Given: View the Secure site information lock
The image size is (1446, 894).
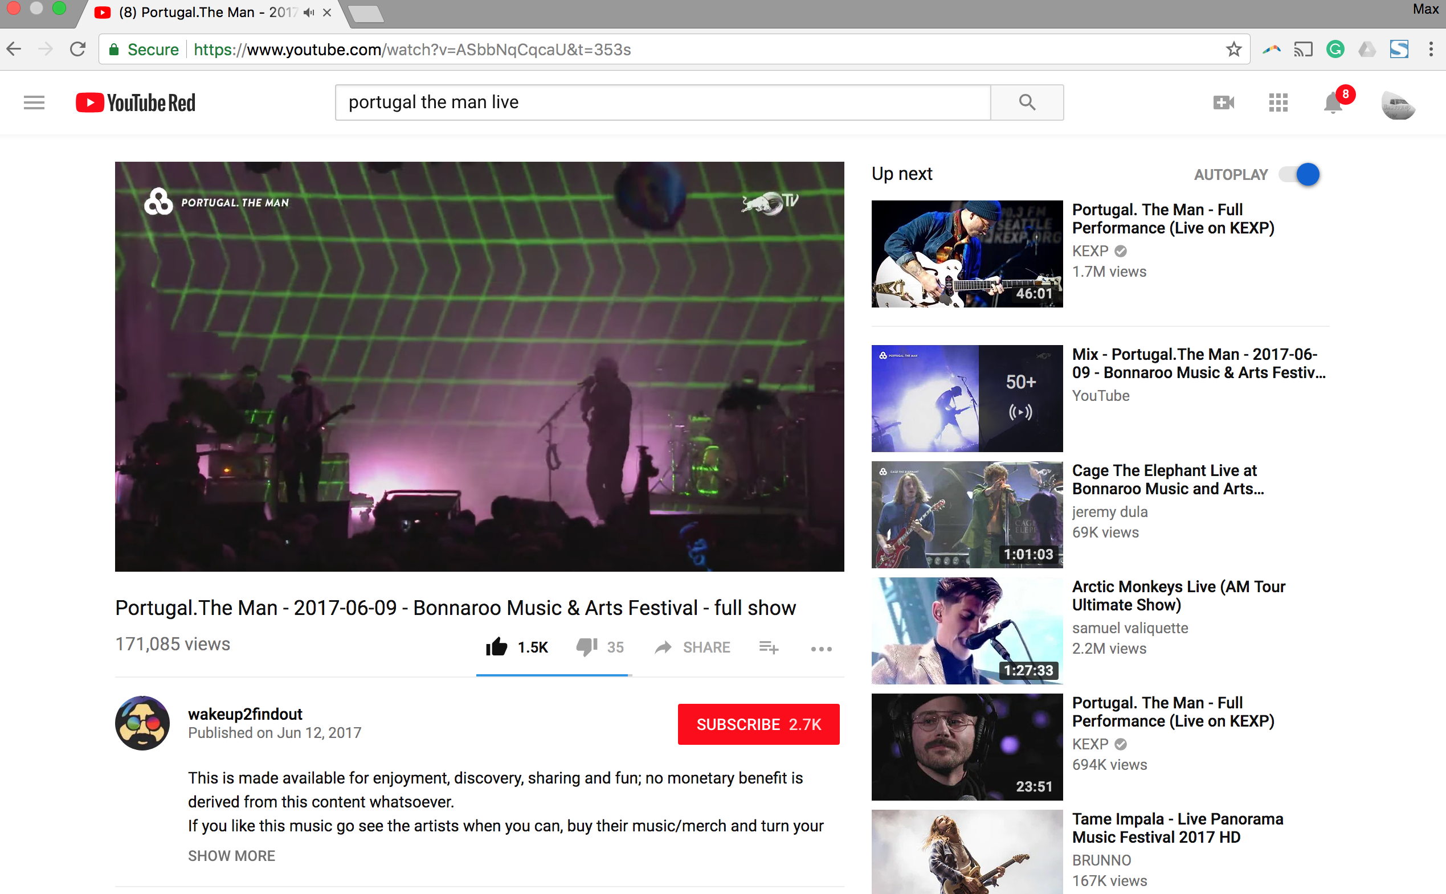Looking at the screenshot, I should click(x=144, y=49).
